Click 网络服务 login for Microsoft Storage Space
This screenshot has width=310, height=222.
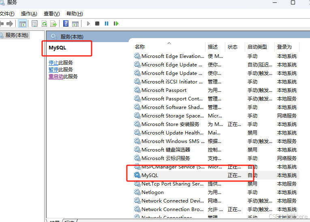click(x=286, y=115)
